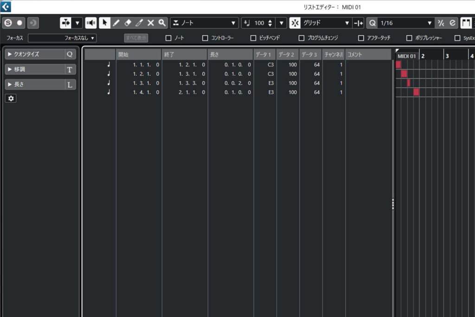475x317 pixels.
Task: Click the 開始 column header
Action: pyautogui.click(x=138, y=55)
